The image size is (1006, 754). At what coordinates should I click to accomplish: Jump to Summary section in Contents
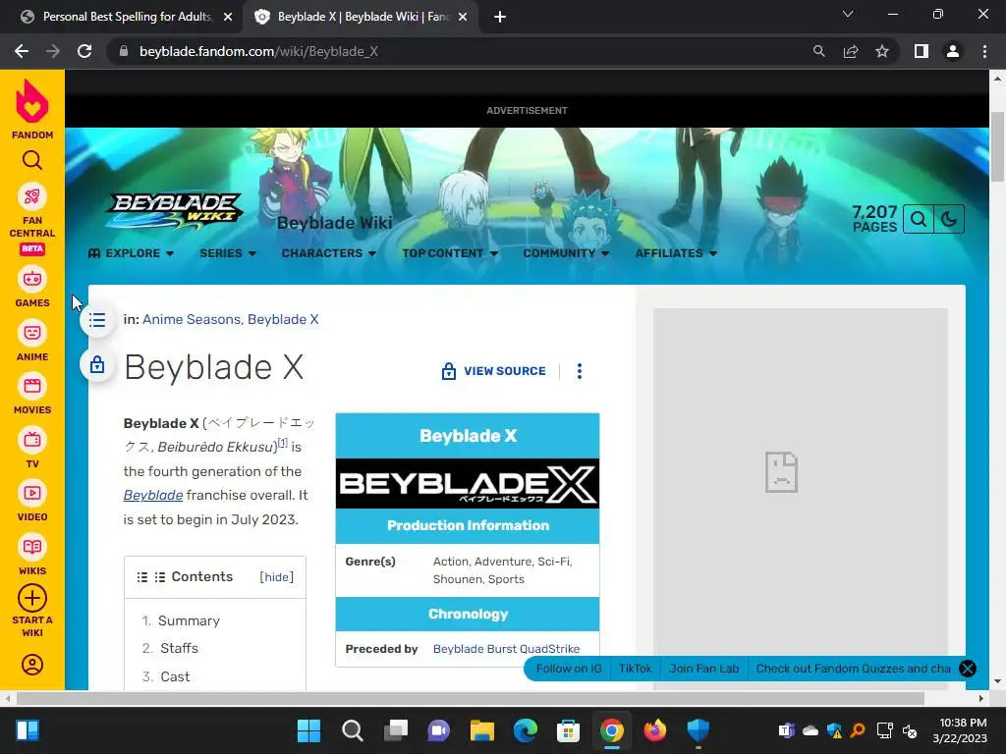pyautogui.click(x=189, y=620)
